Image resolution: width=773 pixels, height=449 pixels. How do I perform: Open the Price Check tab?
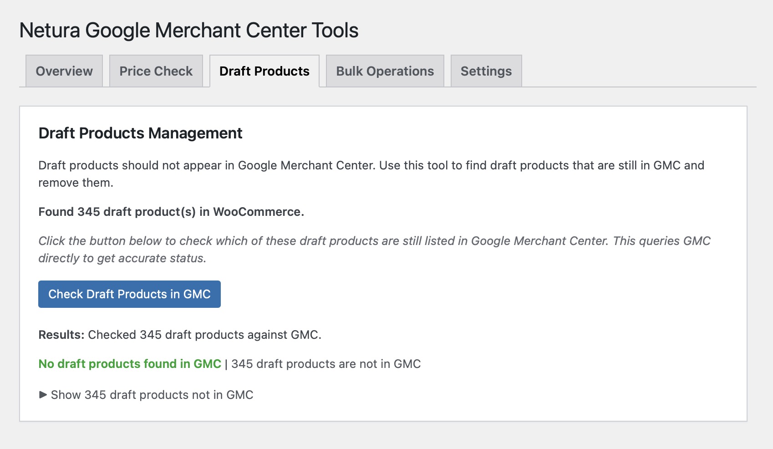[156, 71]
